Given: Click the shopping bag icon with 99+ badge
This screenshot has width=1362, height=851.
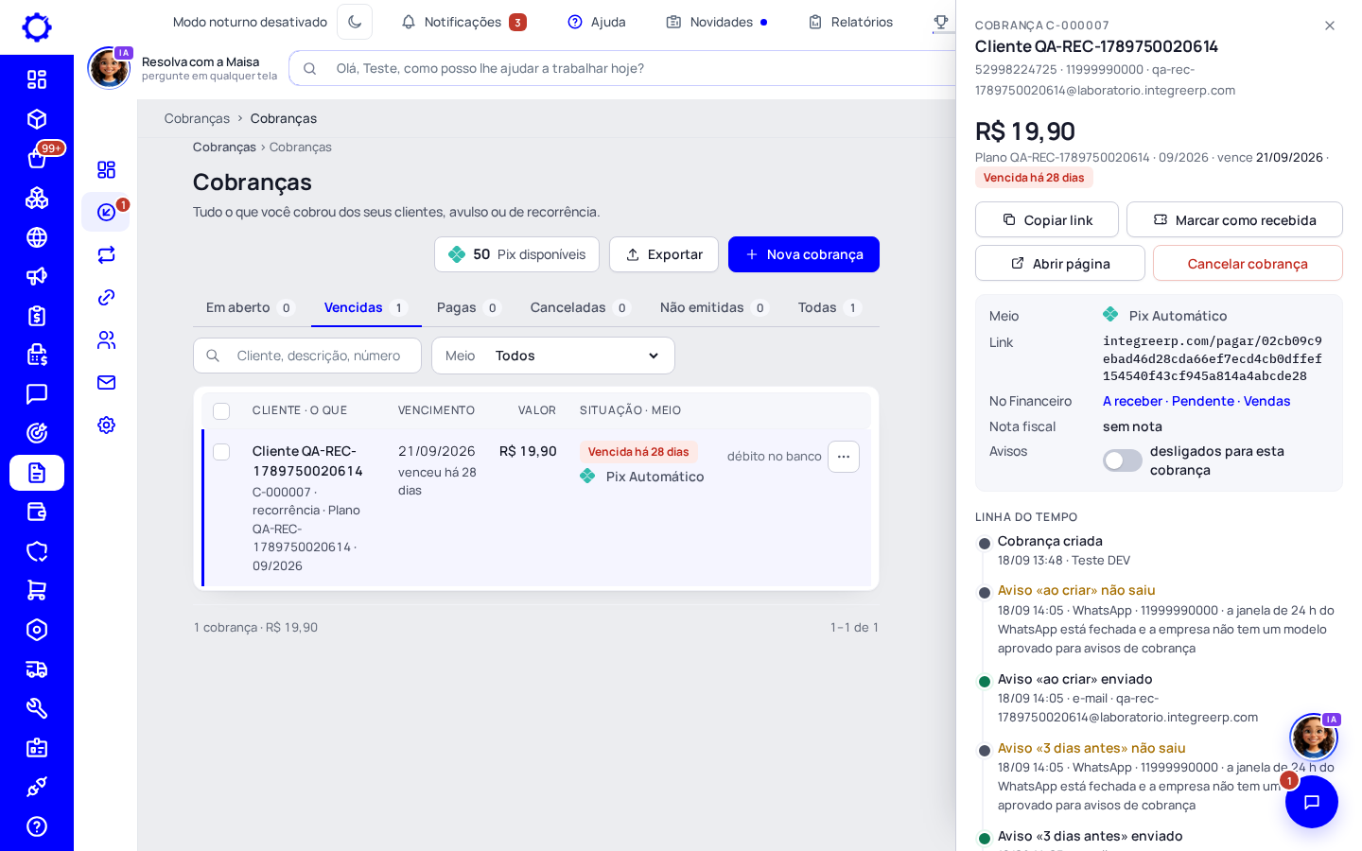Looking at the screenshot, I should tap(37, 159).
